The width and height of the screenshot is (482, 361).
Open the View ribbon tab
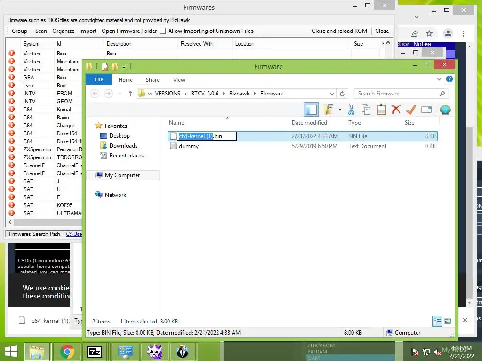pos(179,80)
